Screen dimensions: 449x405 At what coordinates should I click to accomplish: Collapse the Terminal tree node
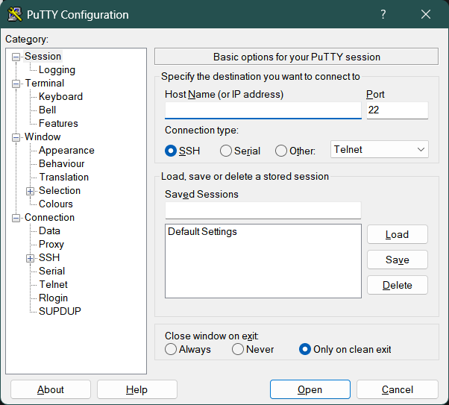[16, 84]
